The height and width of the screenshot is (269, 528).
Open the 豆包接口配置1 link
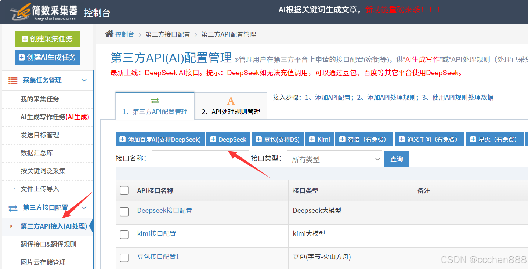point(158,257)
